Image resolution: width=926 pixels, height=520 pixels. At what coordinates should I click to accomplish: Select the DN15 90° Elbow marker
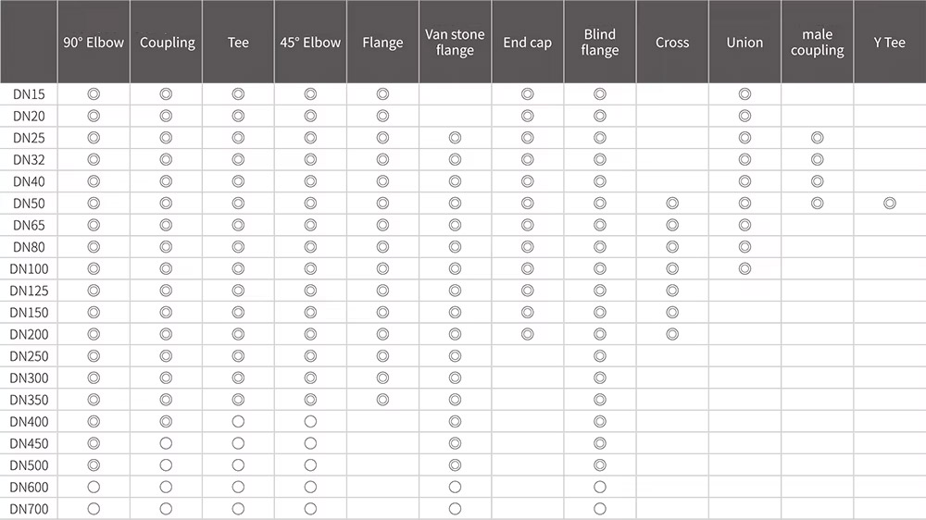pos(94,94)
